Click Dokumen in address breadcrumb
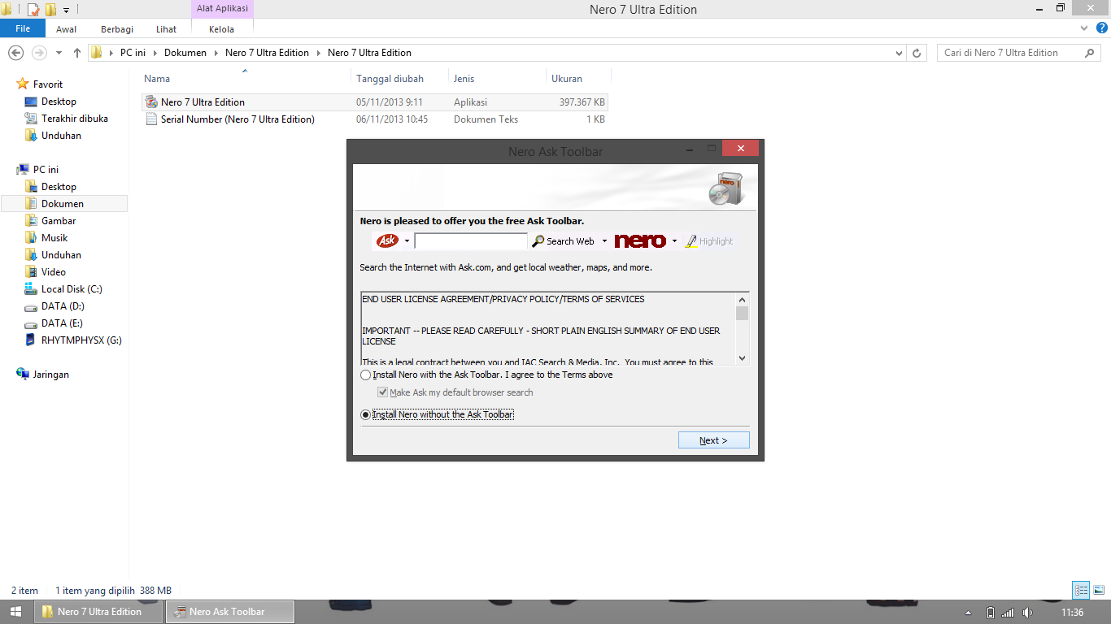 coord(185,53)
